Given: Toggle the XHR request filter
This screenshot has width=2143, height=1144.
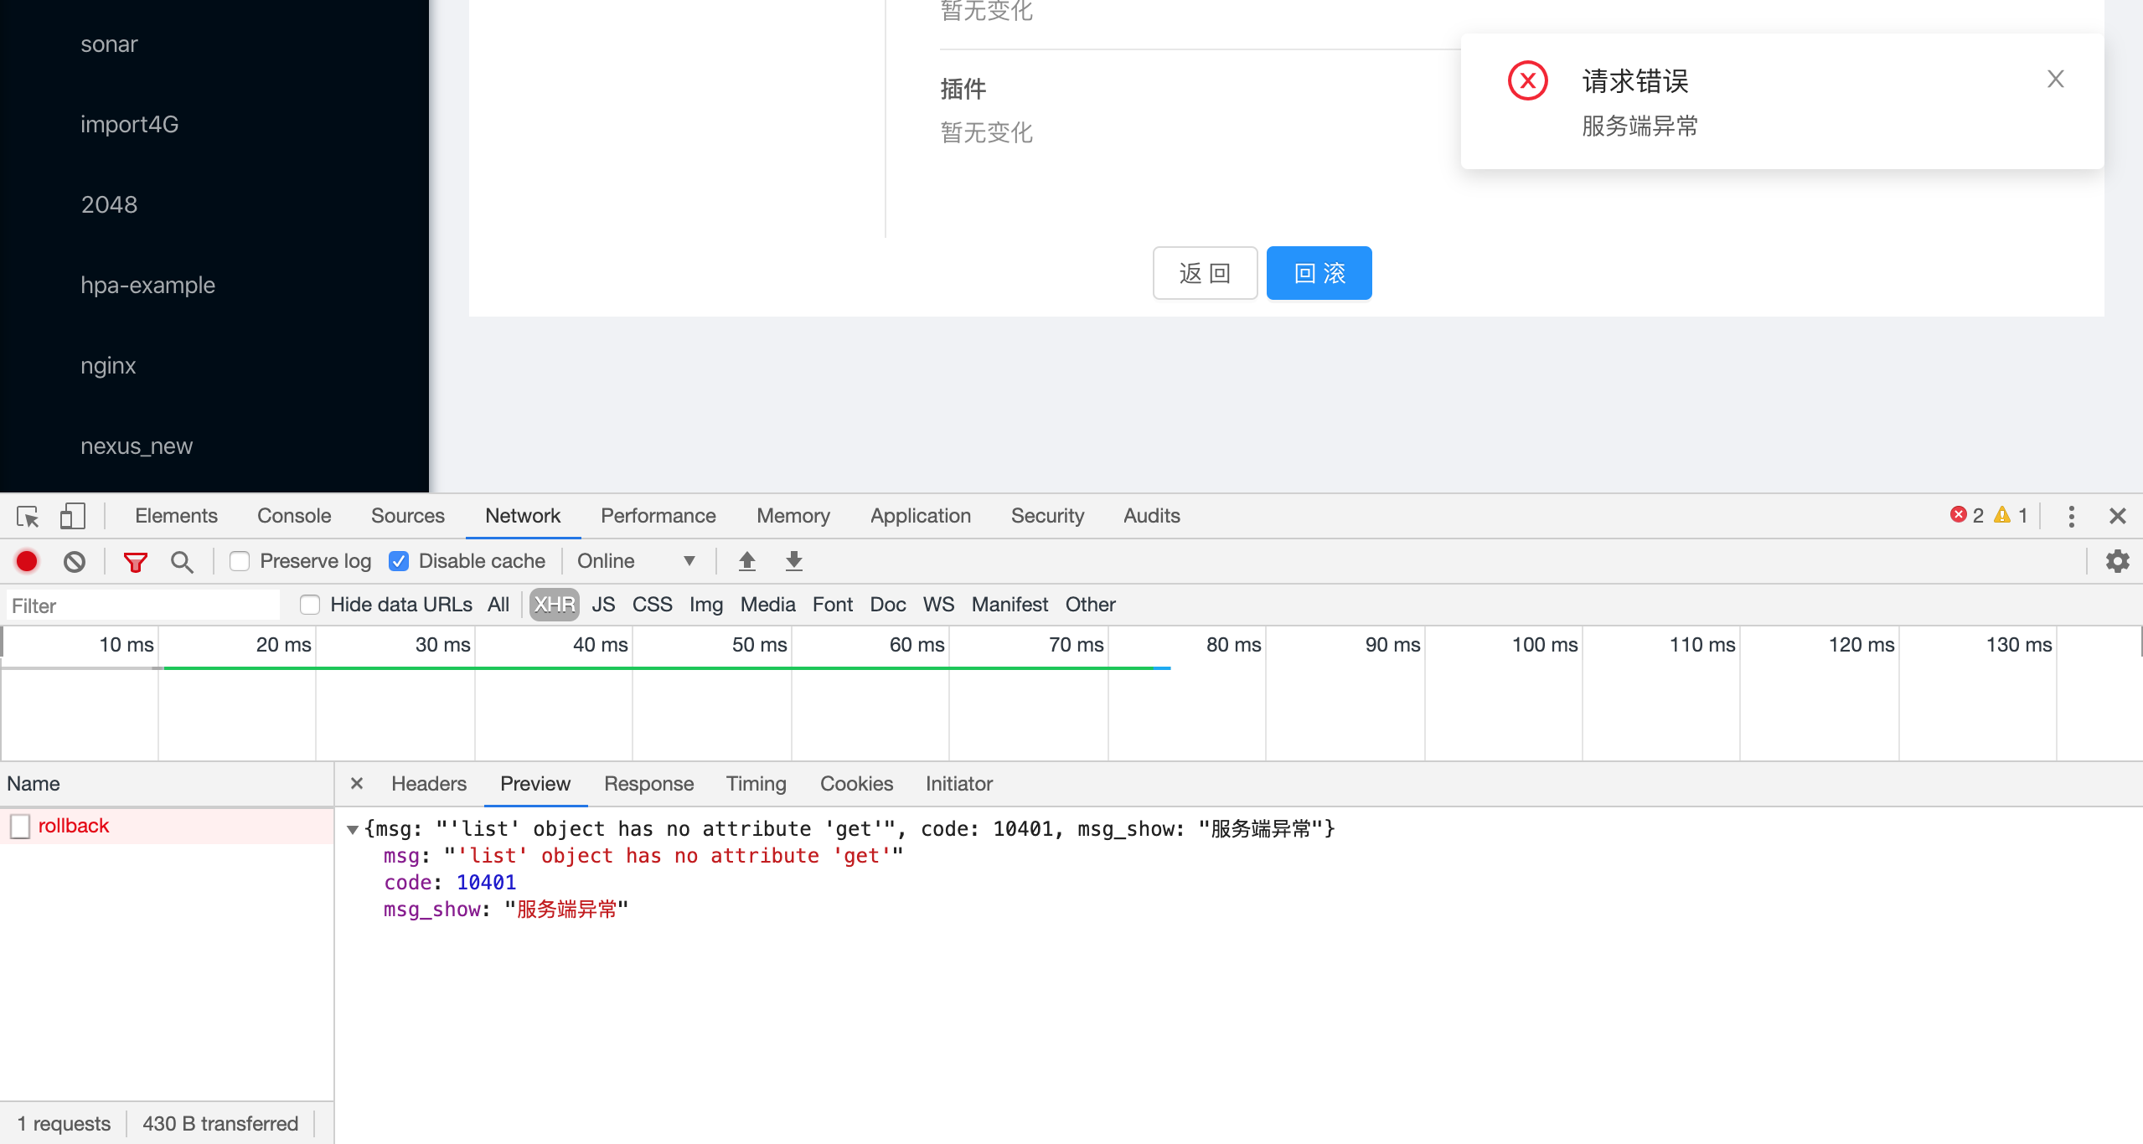Looking at the screenshot, I should pos(555,605).
